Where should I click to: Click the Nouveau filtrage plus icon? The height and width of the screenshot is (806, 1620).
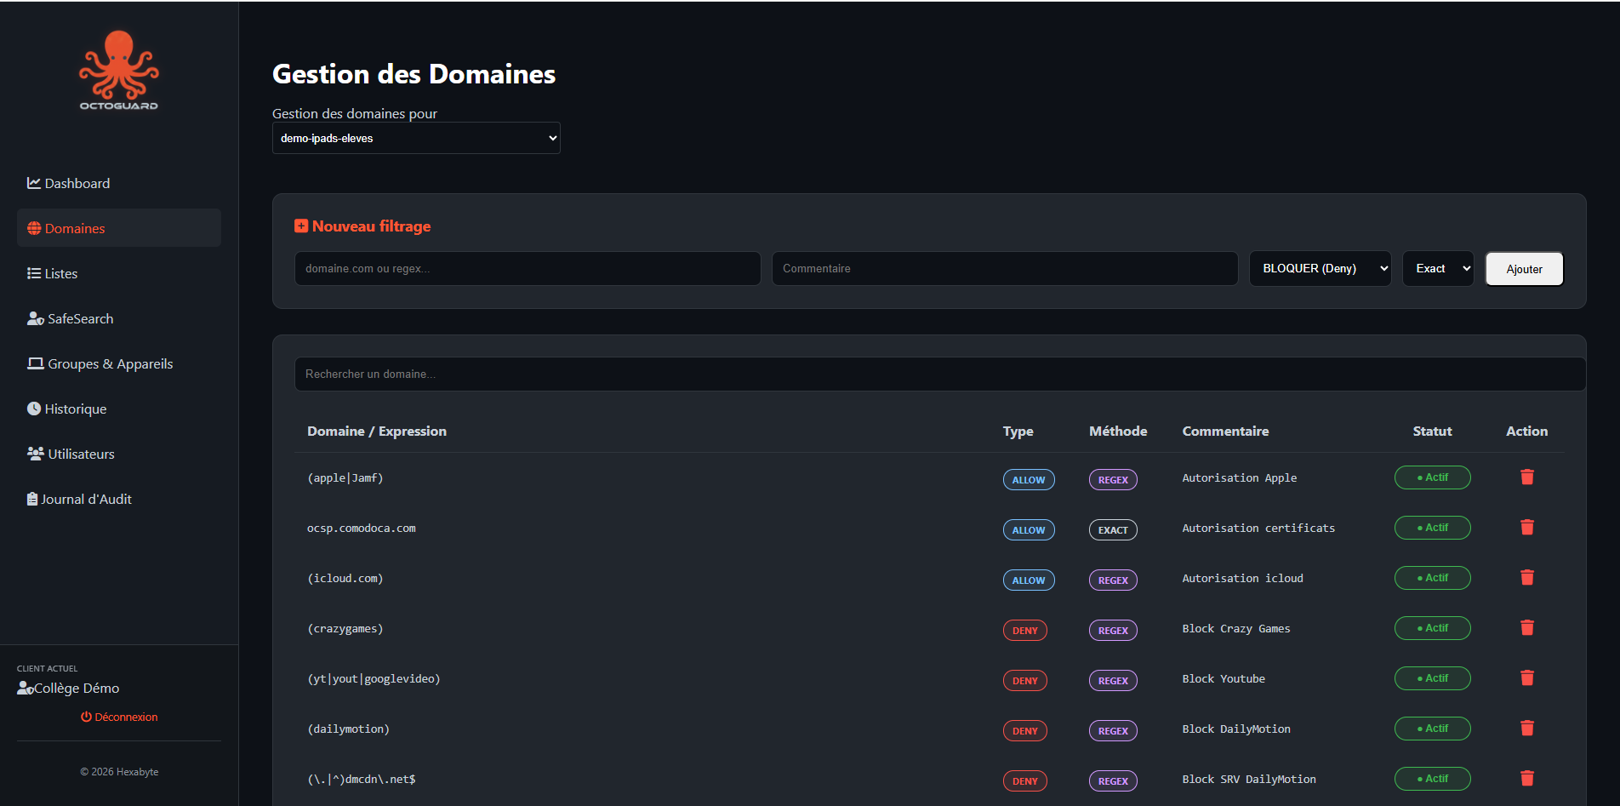point(301,226)
